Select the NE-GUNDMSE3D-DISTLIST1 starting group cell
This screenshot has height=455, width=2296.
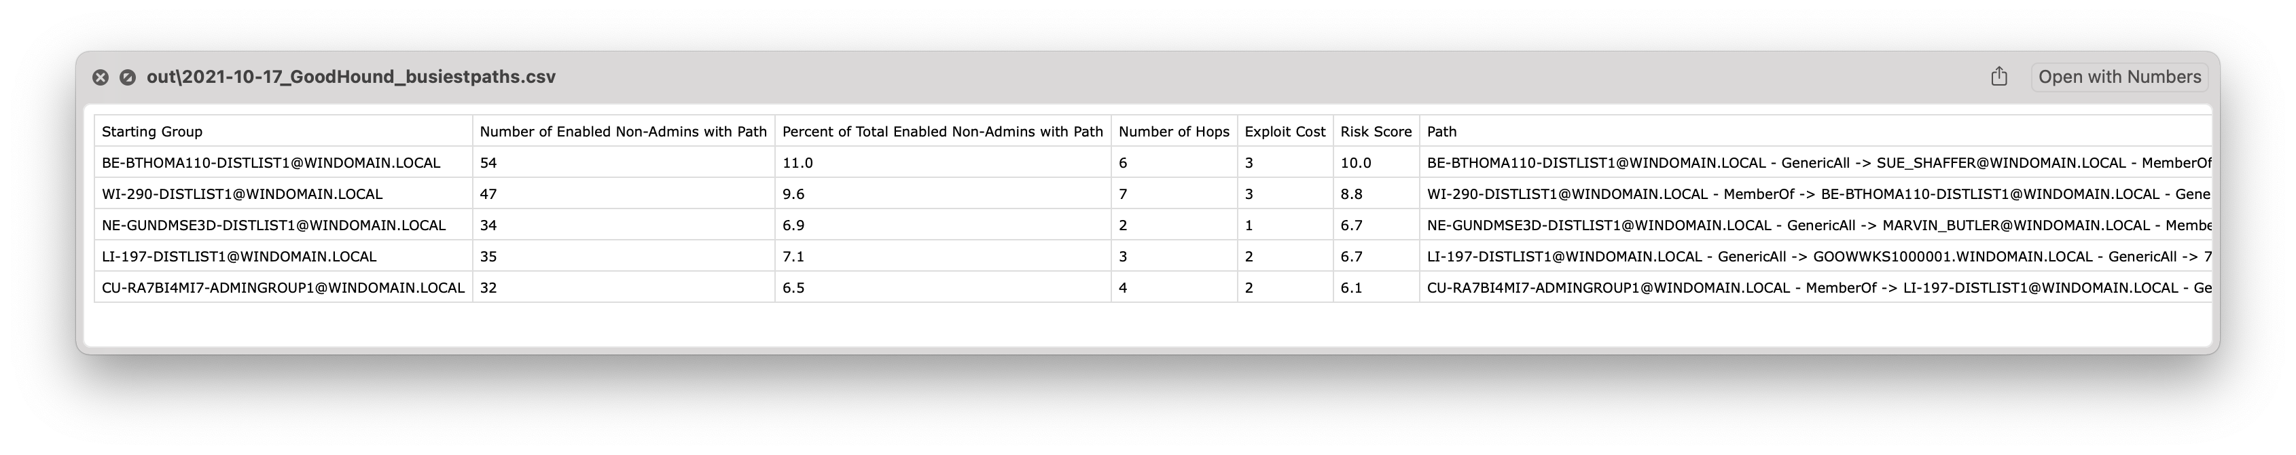(274, 225)
